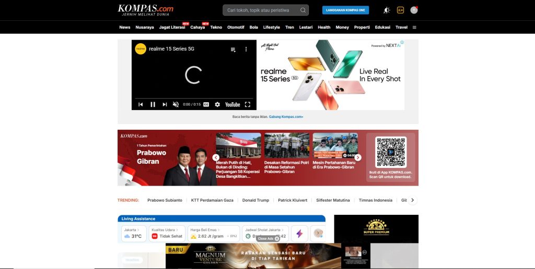Image resolution: width=535 pixels, height=269 pixels.
Task: Click the Langganan Kompas One button
Action: pos(346,10)
